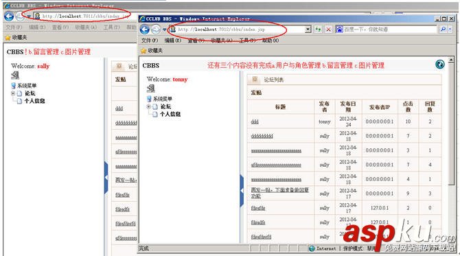Image resolution: width=460 pixels, height=256 pixels.
Task: Open 文件(F) menu in rear window
Action: pos(14,27)
